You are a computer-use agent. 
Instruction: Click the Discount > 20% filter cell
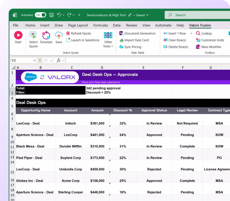(x=98, y=92)
